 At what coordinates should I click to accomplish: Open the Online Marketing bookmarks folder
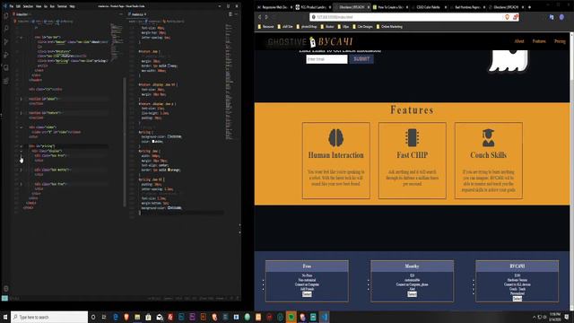389,27
